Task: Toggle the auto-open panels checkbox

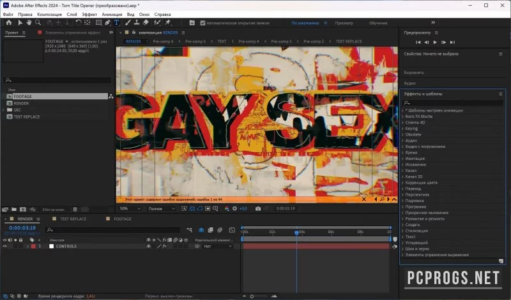Action: pos(202,23)
